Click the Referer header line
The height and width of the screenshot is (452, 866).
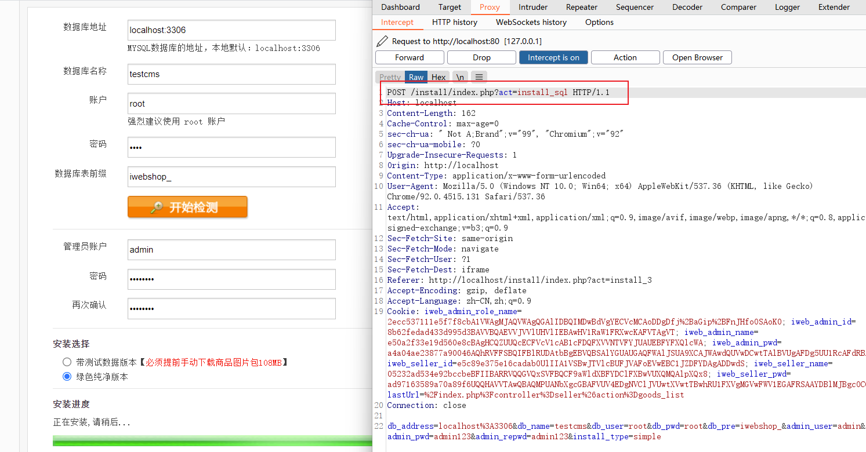click(519, 280)
